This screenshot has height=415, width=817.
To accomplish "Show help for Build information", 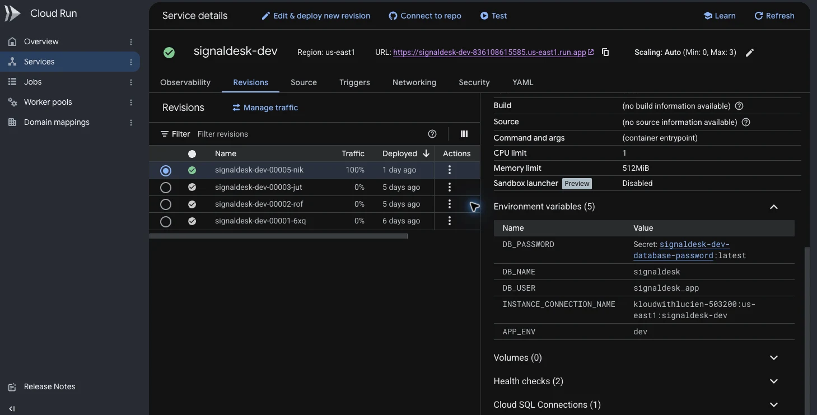I will (x=739, y=106).
